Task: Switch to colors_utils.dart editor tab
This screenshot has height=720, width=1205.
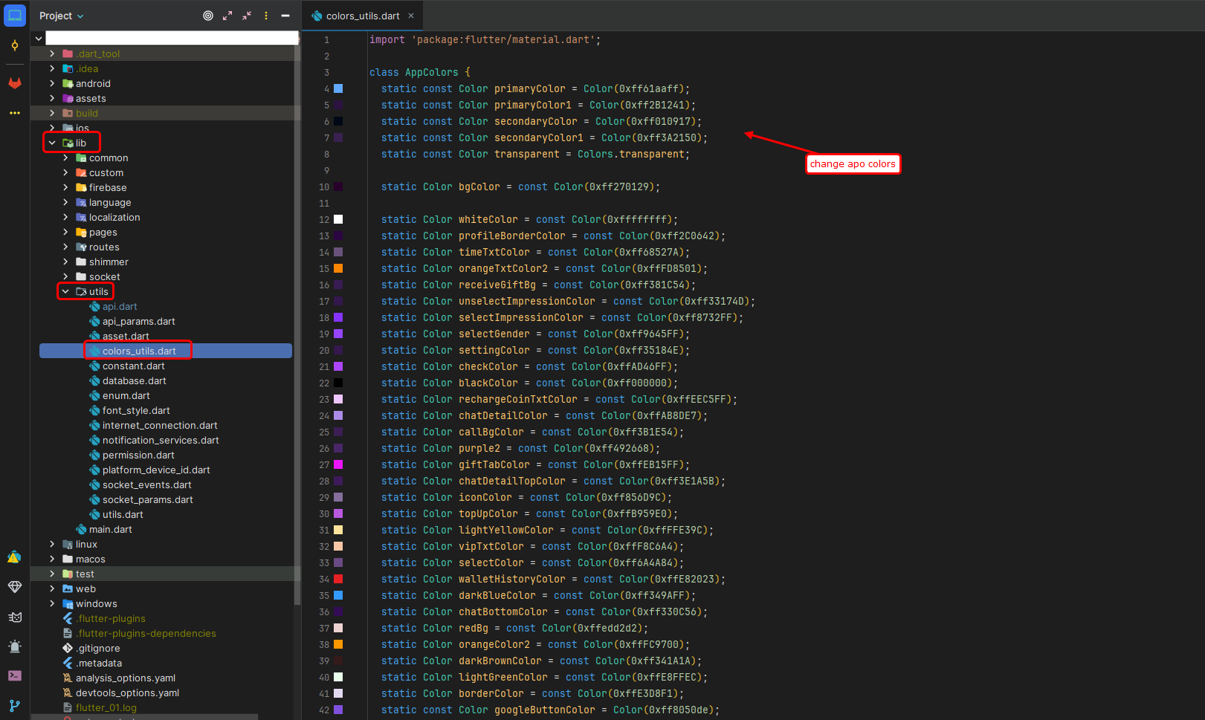Action: [x=362, y=16]
